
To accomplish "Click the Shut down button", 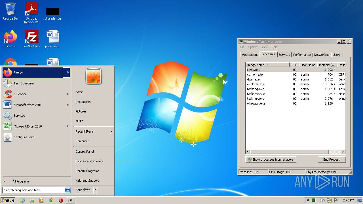I will pyautogui.click(x=83, y=190).
